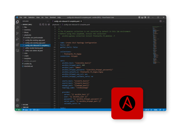Open the Edit menu
Image resolution: width=181 pixels, height=132 pixels.
click(x=25, y=17)
